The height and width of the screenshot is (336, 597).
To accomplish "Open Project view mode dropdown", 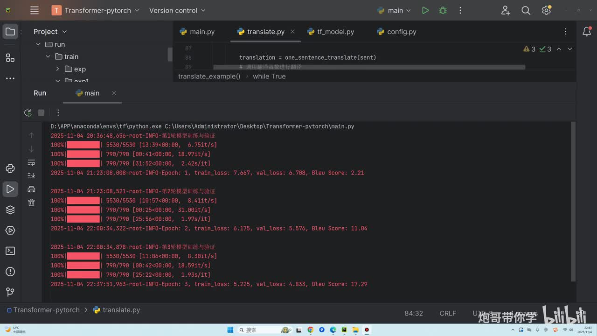I will [50, 32].
